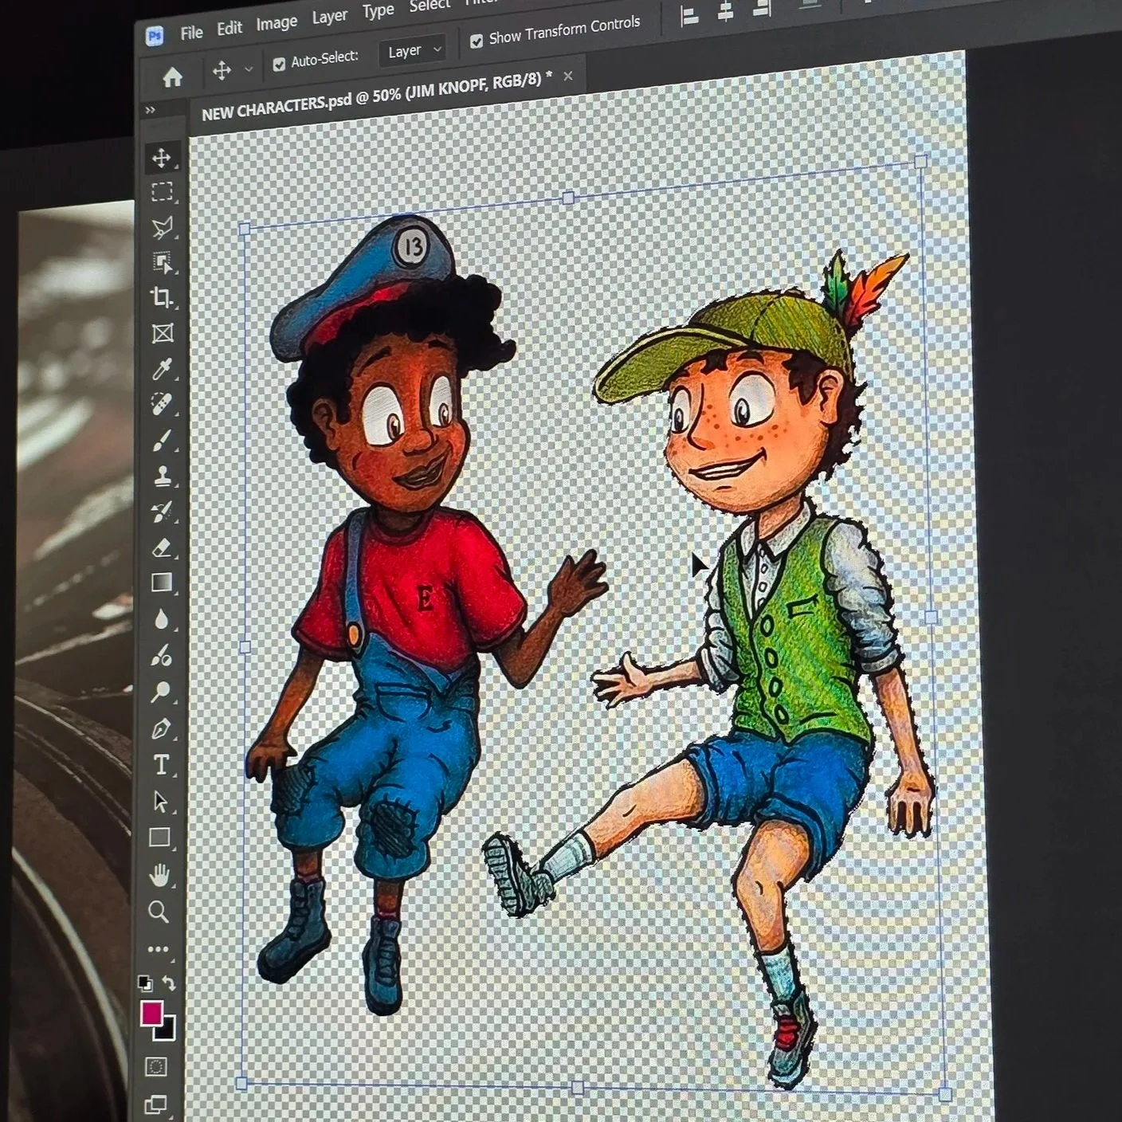This screenshot has height=1122, width=1122.
Task: Select the Rectangular Marquee tool
Action: [x=162, y=191]
